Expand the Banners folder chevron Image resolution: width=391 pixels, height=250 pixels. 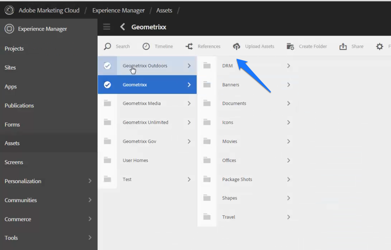click(289, 84)
